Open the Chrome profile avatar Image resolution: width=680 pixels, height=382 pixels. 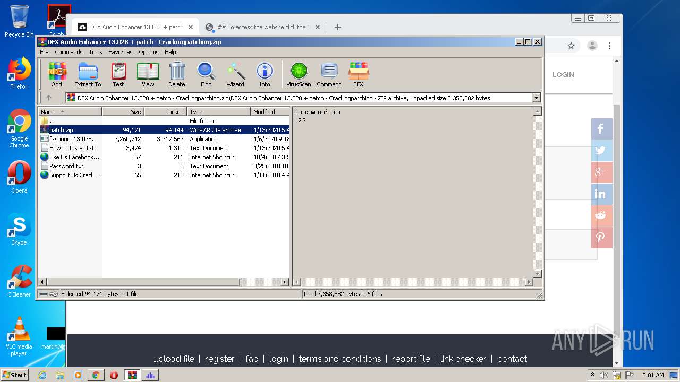[x=592, y=46]
